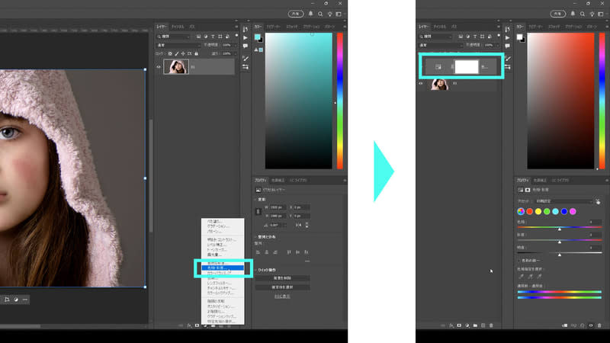Viewport: 610px width, 343px height.
Task: Click the 背景を削除 button
Action: click(x=287, y=278)
